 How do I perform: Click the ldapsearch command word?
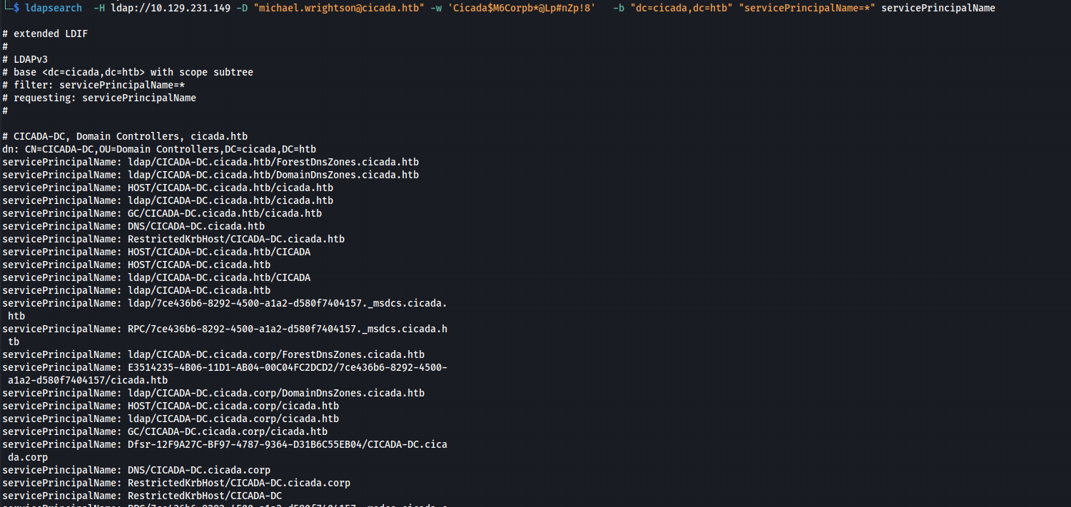54,8
